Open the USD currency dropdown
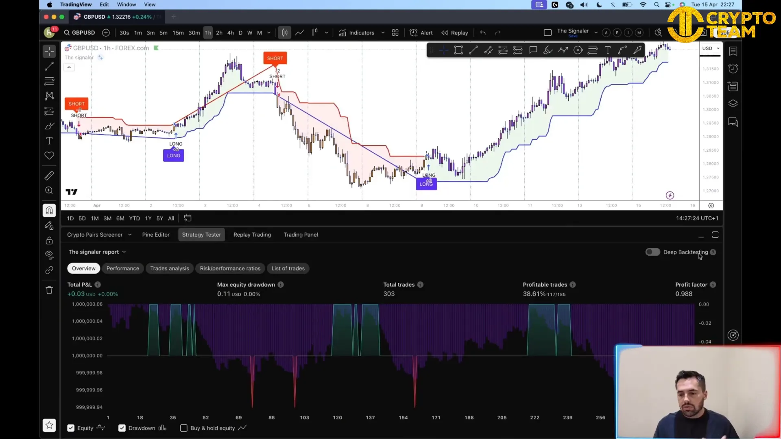This screenshot has height=439, width=781. (711, 48)
